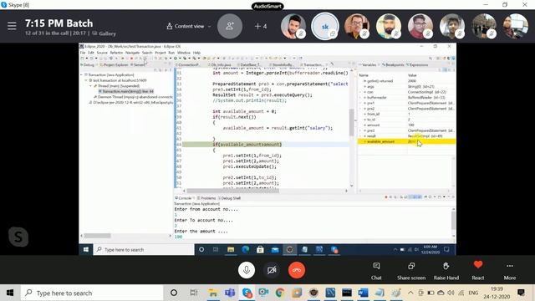Screen dimensions: 535x301
Task: Expand the result variable row
Action: click(x=360, y=135)
